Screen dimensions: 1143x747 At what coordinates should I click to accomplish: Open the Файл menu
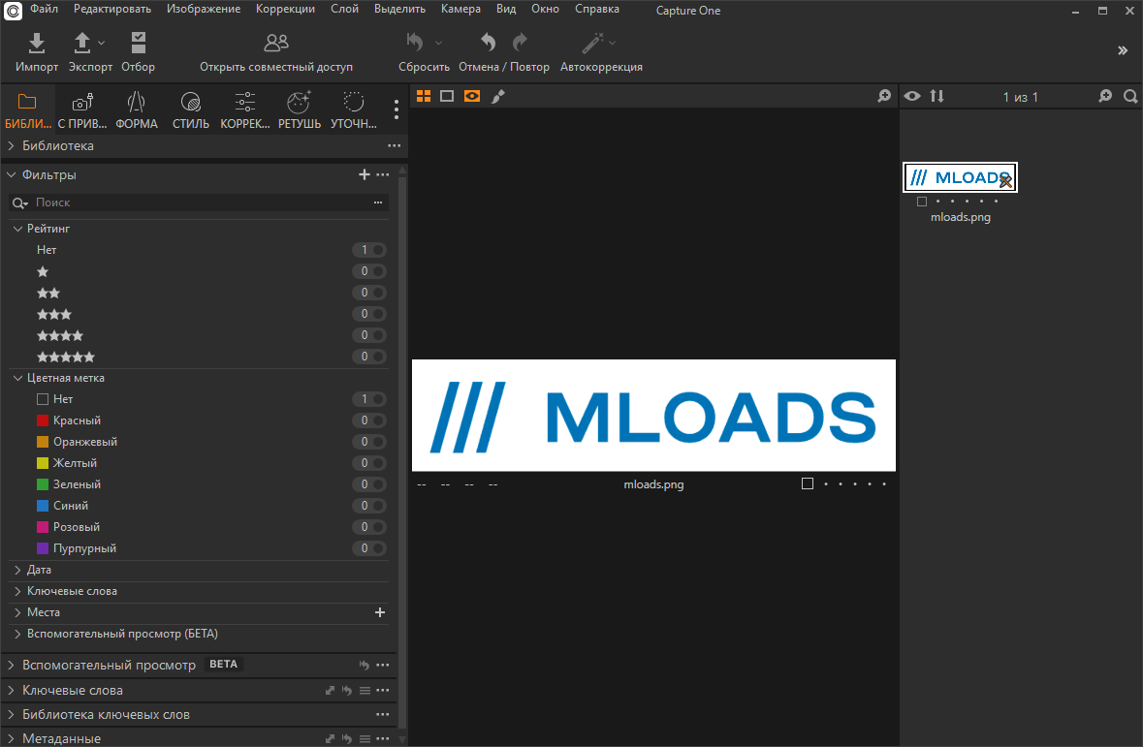pyautogui.click(x=44, y=10)
